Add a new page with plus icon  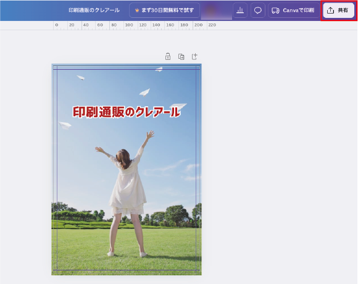point(194,56)
